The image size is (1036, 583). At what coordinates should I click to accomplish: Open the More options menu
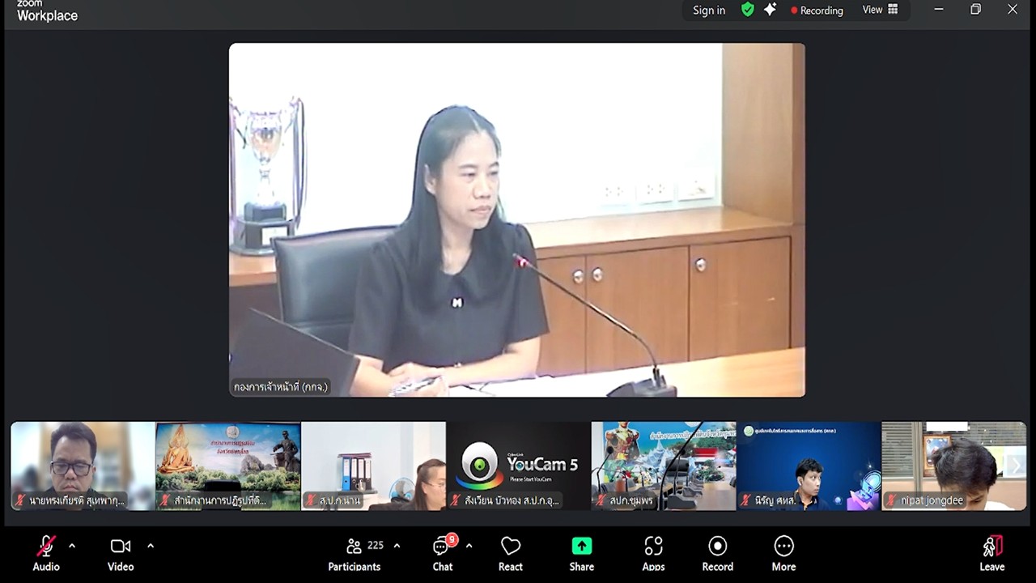[783, 553]
